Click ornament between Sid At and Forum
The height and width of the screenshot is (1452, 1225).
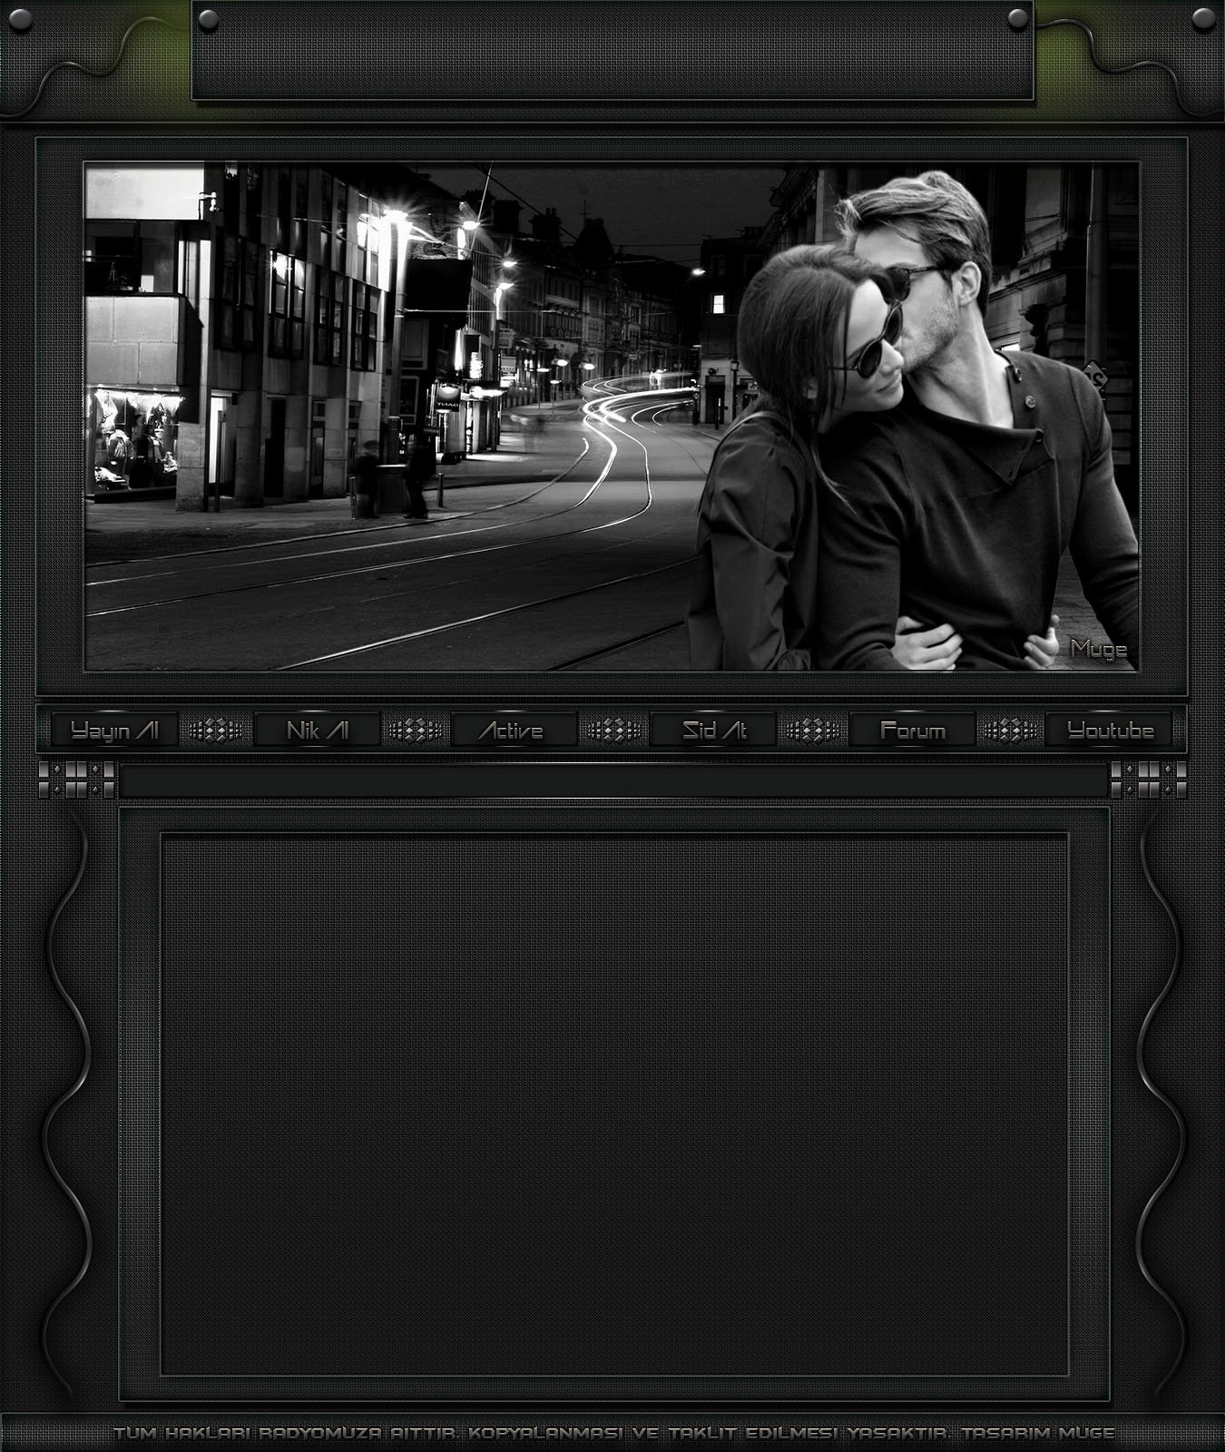(812, 730)
